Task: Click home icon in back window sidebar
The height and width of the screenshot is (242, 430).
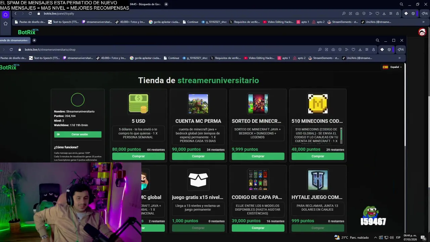Action: 5,14
